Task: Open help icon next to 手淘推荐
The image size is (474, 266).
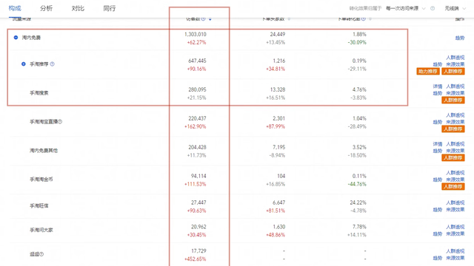Action: pyautogui.click(x=53, y=64)
